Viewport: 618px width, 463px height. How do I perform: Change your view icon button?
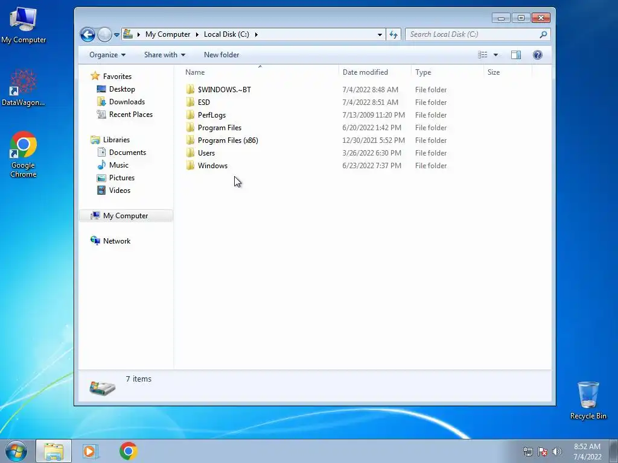coord(482,55)
